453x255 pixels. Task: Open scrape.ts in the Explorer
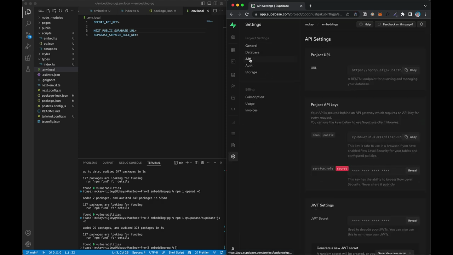point(50,49)
